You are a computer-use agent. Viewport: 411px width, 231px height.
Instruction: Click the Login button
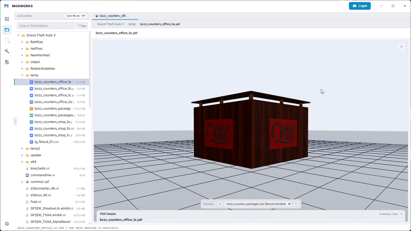(359, 6)
